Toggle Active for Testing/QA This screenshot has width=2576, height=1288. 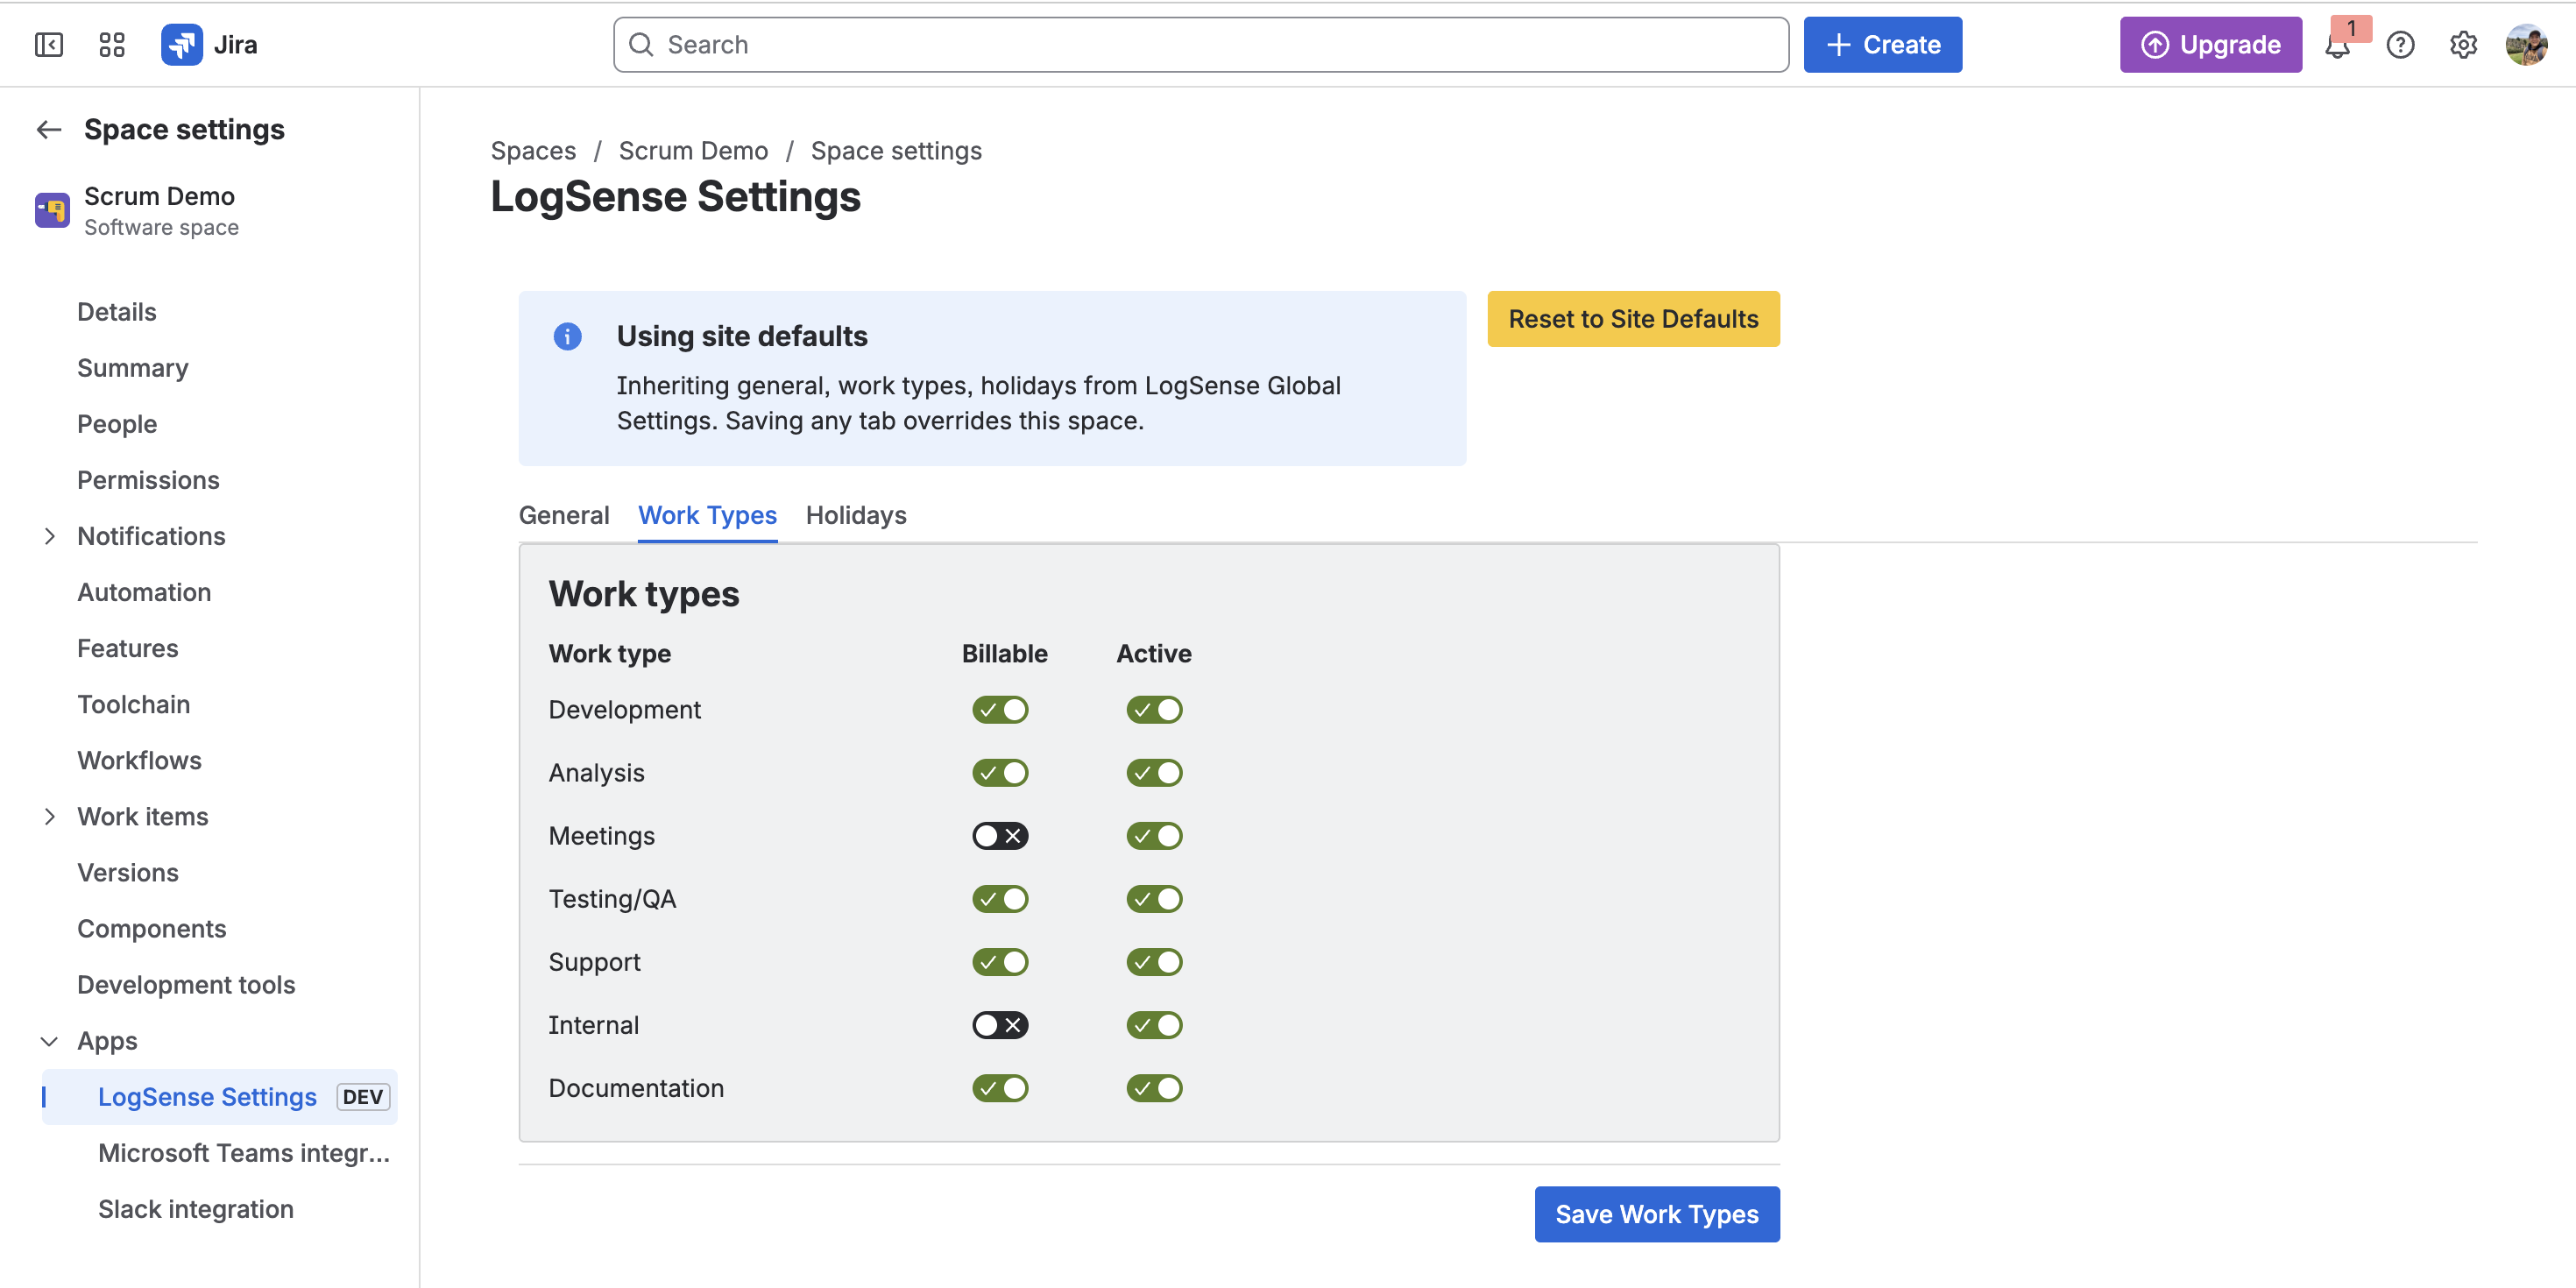1154,898
